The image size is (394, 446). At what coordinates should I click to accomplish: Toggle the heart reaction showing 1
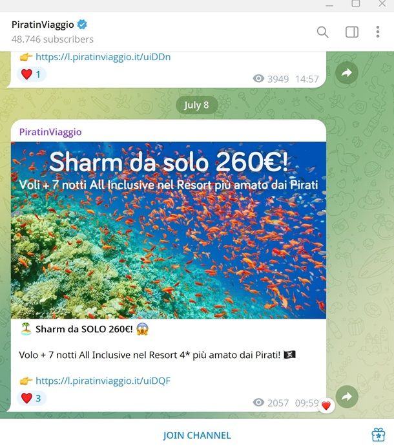pos(31,74)
